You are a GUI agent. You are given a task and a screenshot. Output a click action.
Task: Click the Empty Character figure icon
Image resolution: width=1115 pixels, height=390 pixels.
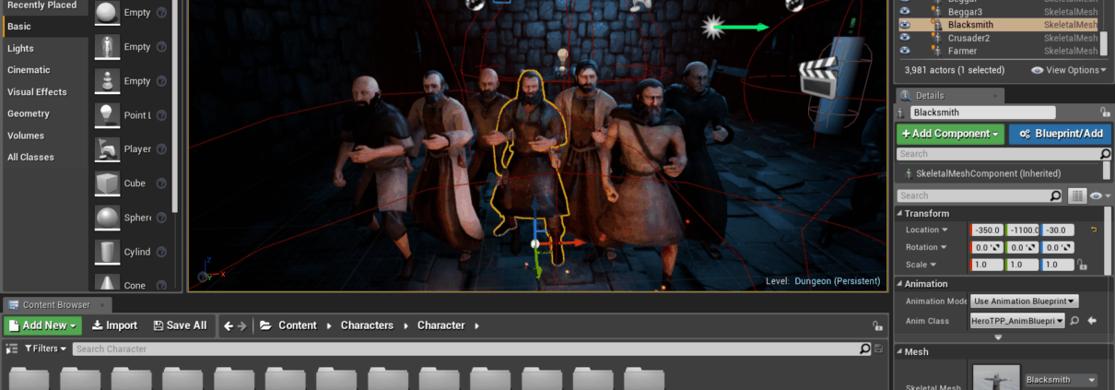109,47
